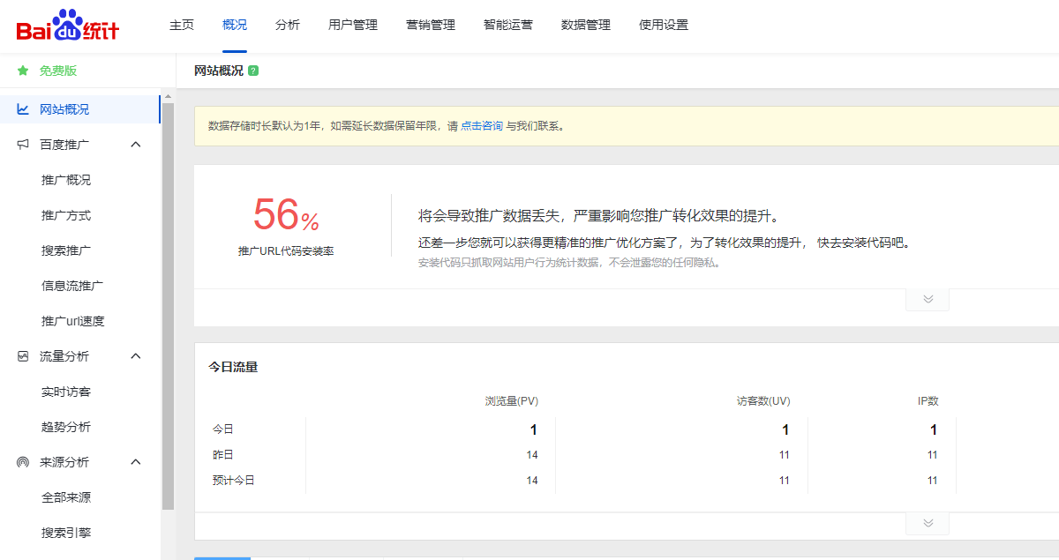Collapse the 来源分析 sidebar section
This screenshot has height=560, width=1059.
coord(136,462)
